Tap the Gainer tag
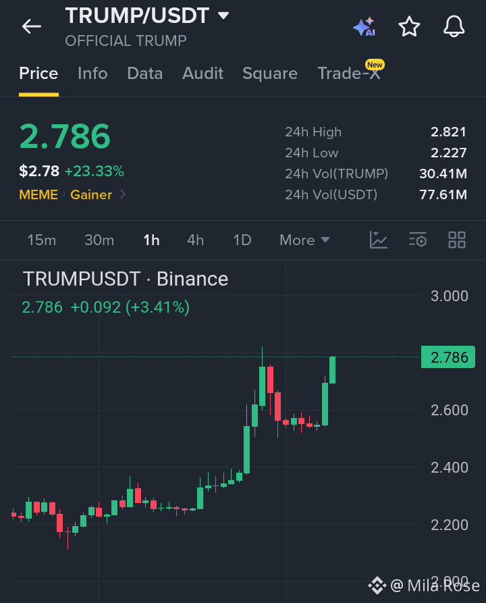Screen dimensions: 486x603 [91, 194]
